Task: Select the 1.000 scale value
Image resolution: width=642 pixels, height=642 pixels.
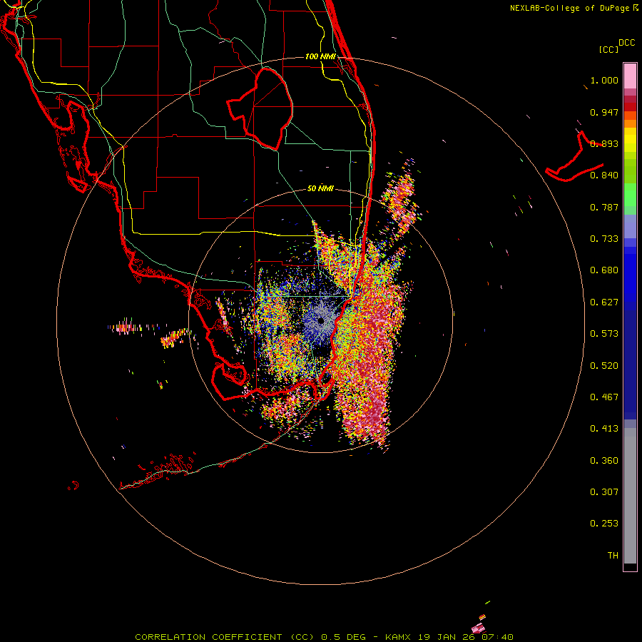Action: coord(604,80)
